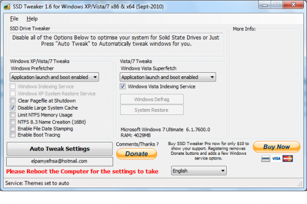Screen dimensions: 307x204
Task: Minimize the SSD Tweaker window
Action: [x=265, y=5]
